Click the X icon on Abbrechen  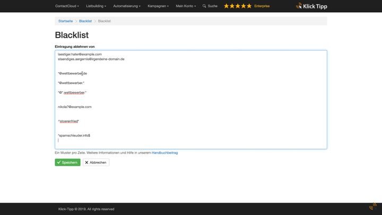(86, 162)
